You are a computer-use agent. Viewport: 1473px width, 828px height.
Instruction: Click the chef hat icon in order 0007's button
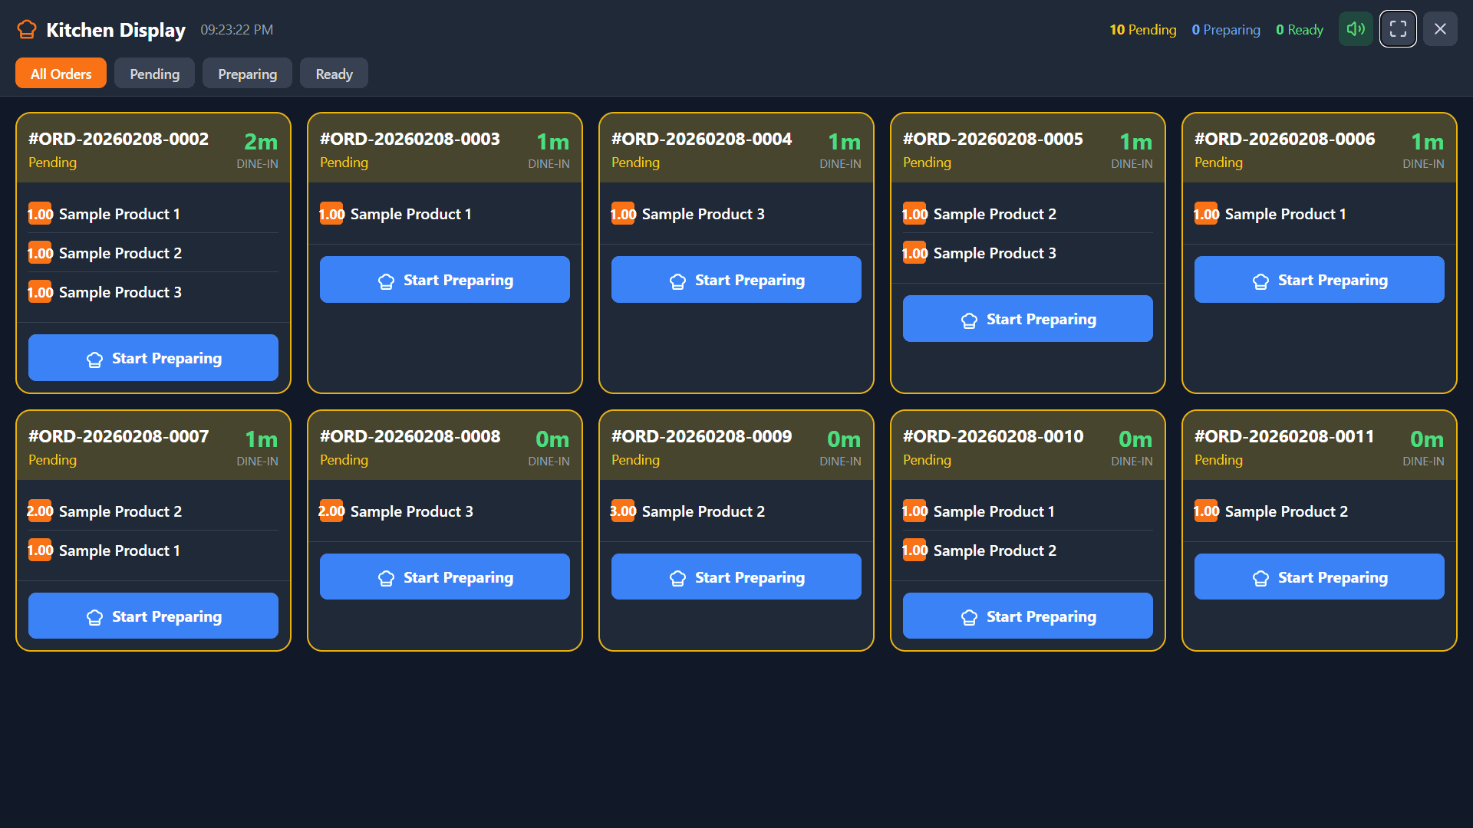[94, 616]
